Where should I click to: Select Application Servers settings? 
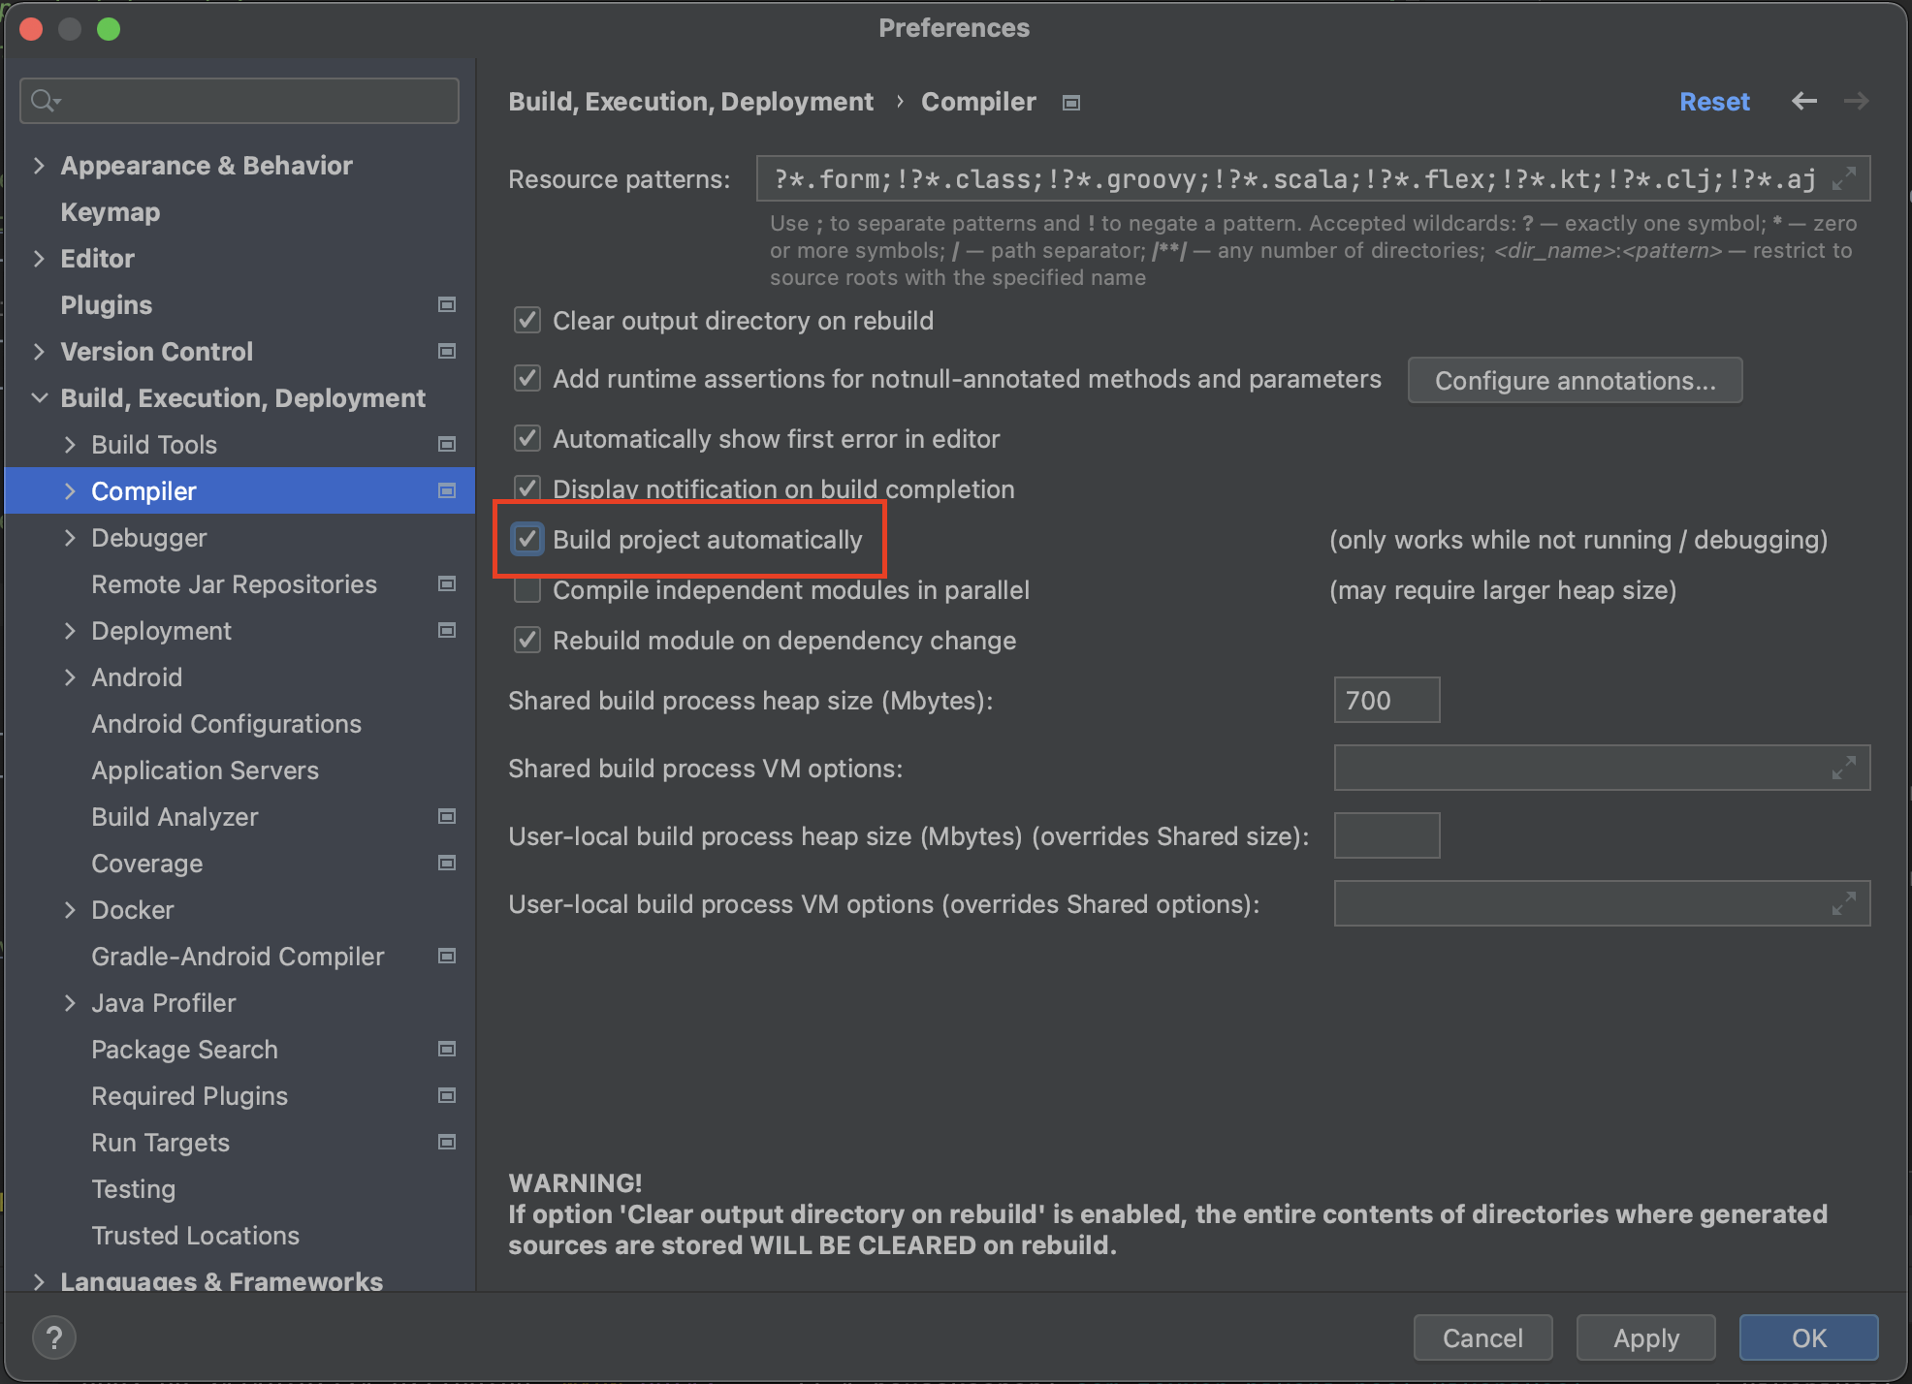pos(206,771)
